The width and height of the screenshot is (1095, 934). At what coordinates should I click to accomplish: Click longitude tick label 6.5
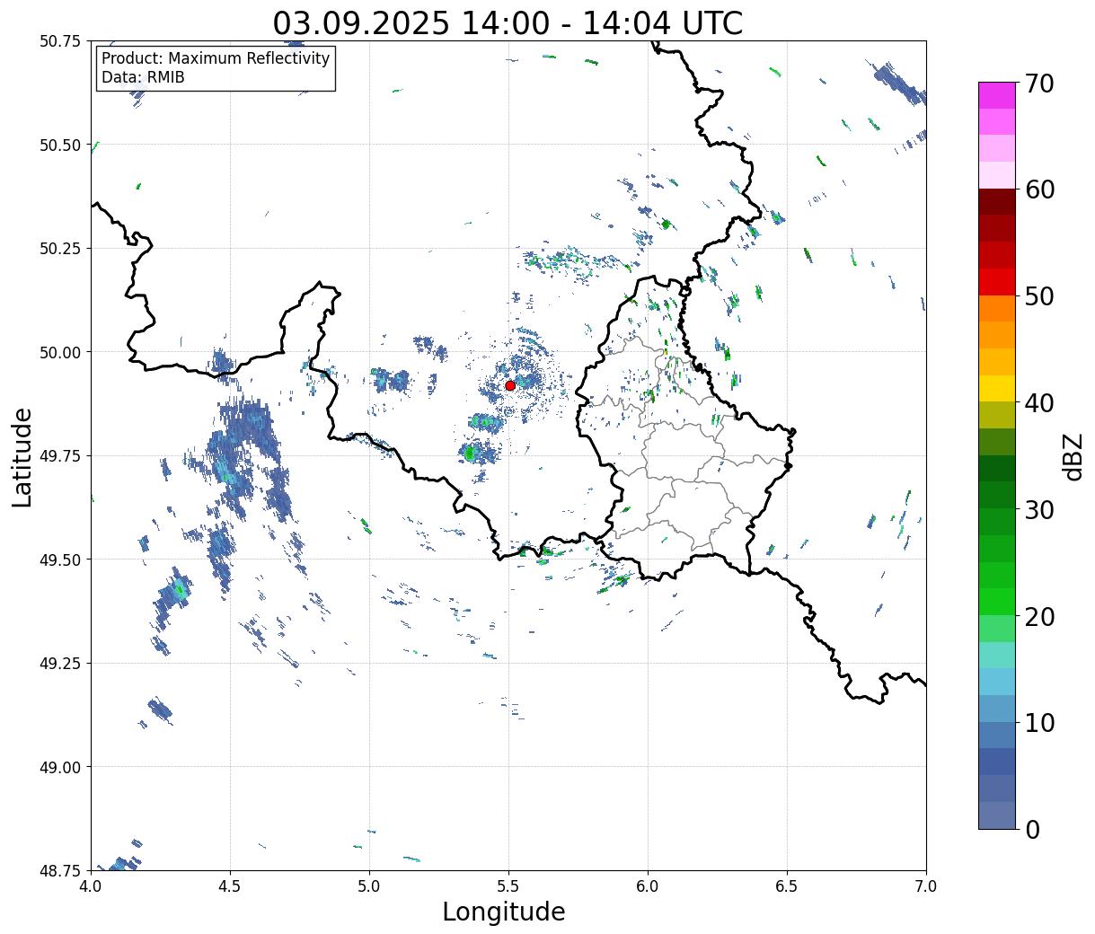point(787,886)
